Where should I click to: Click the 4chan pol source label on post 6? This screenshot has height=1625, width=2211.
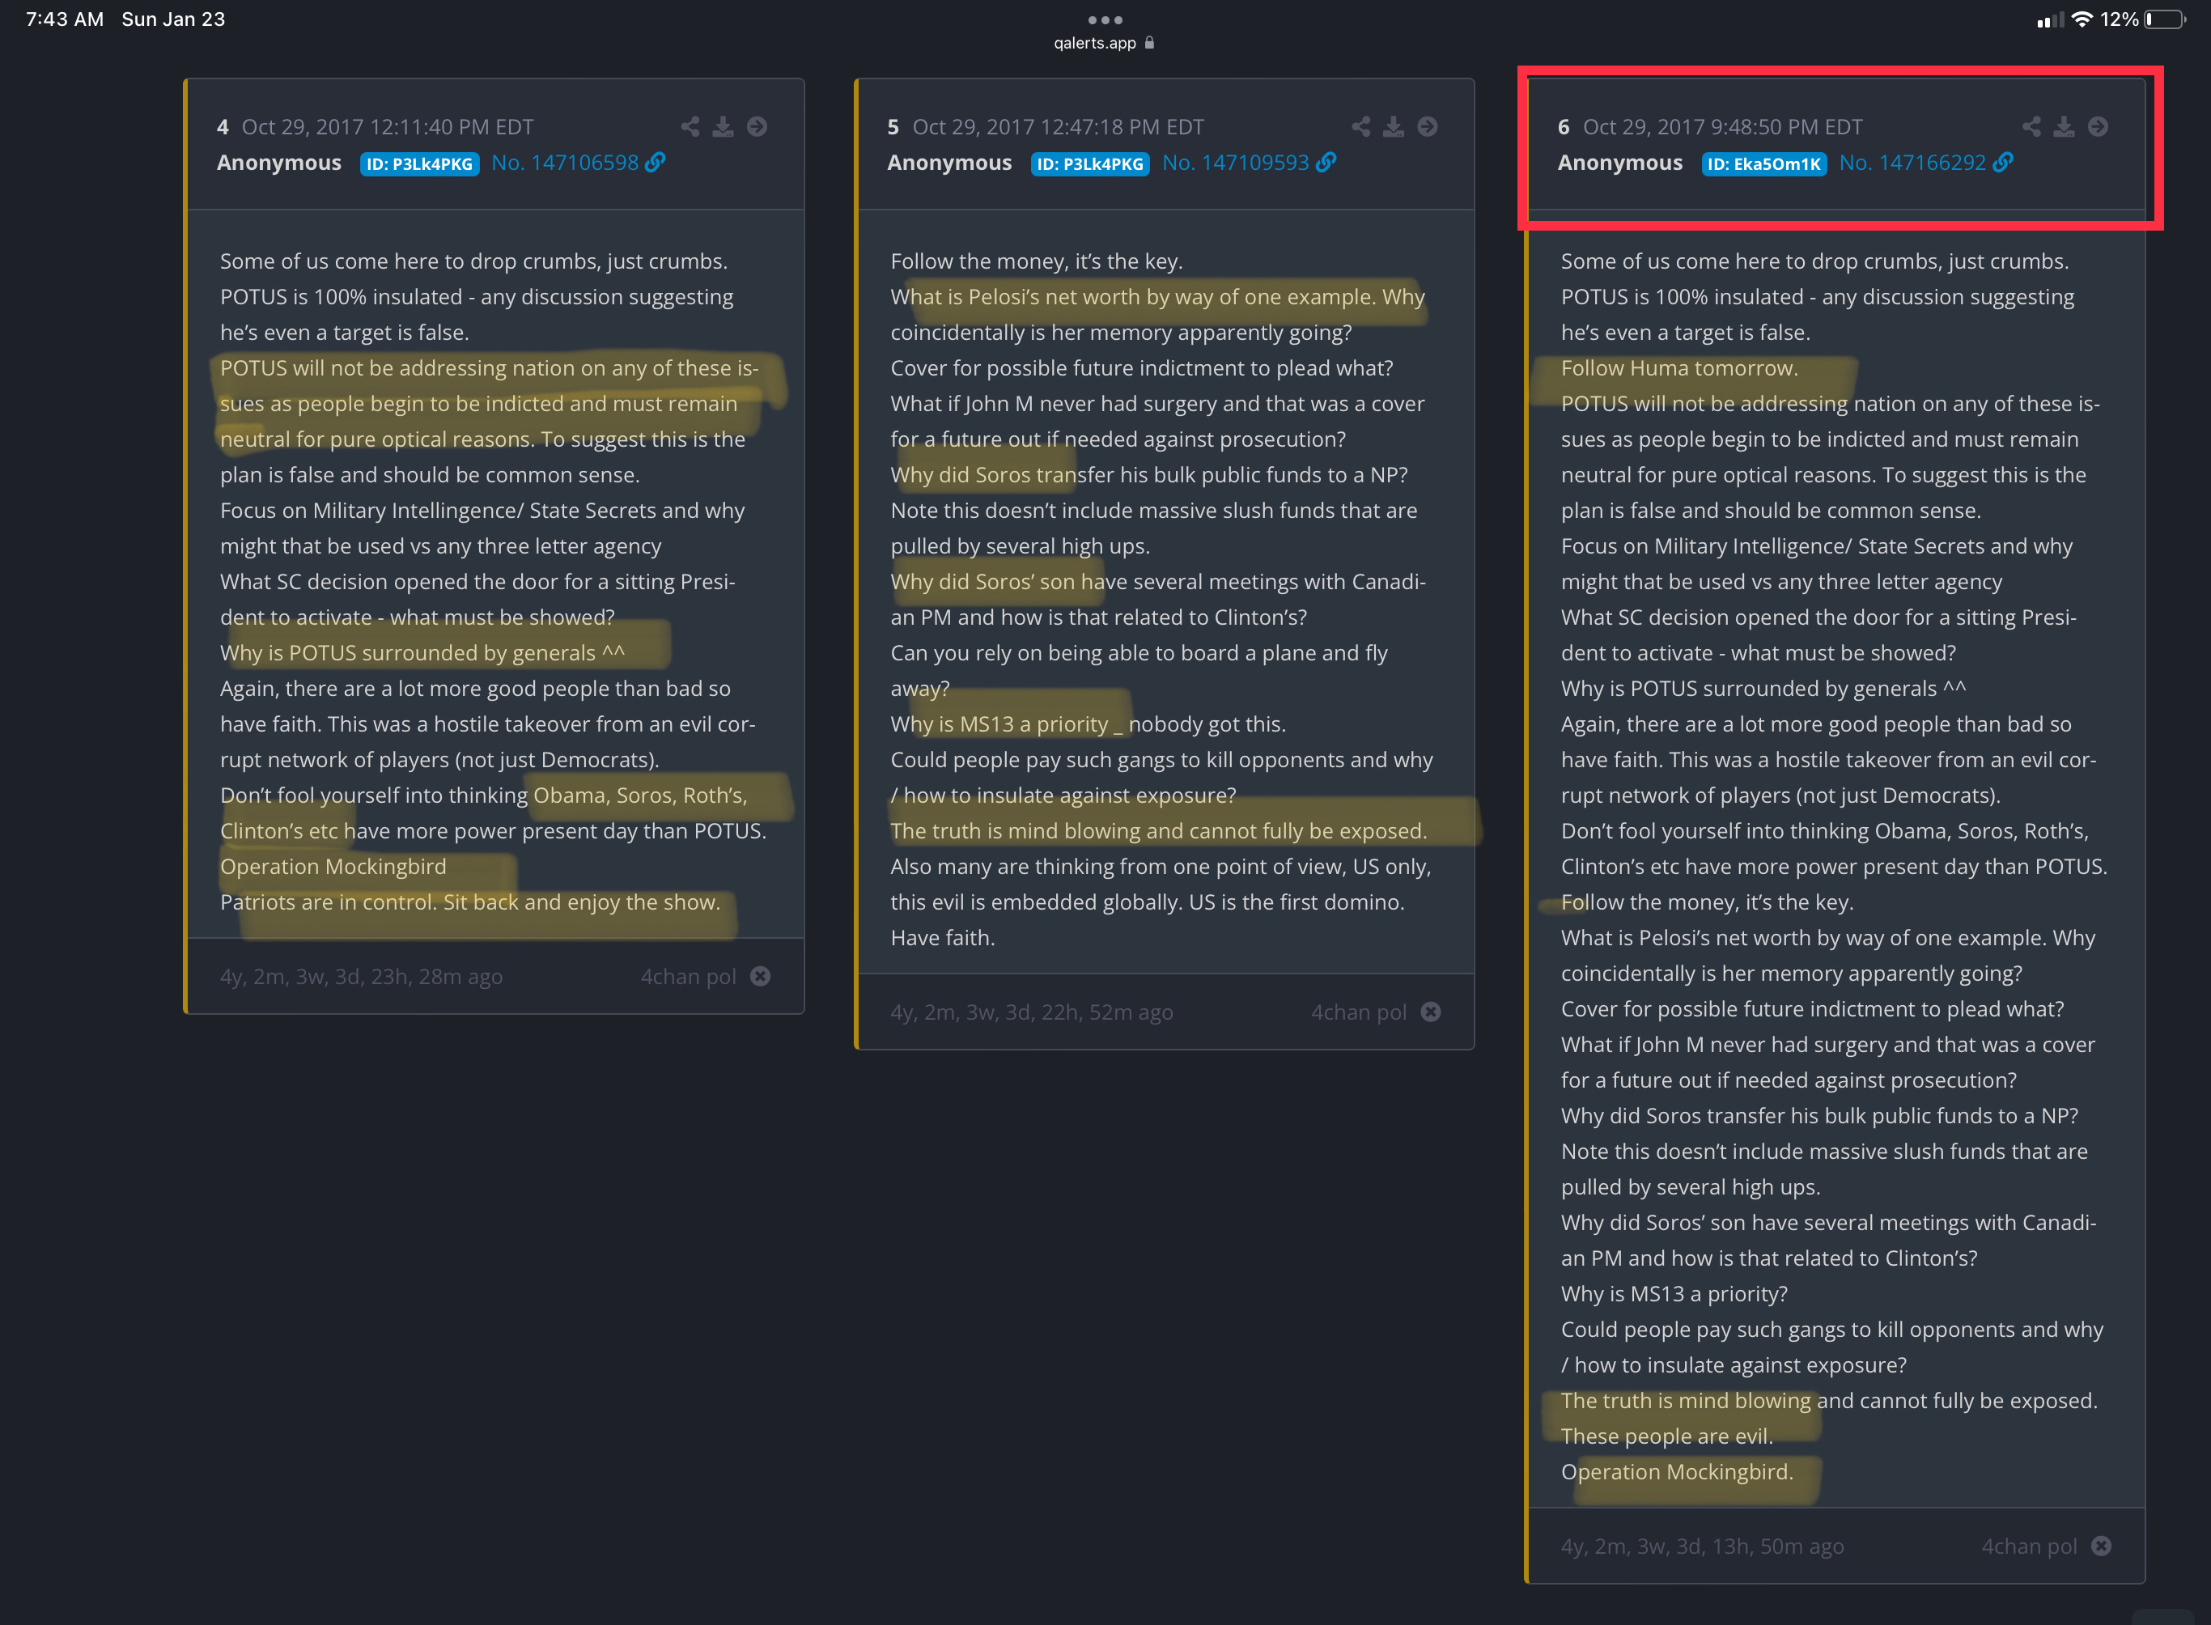(2029, 1546)
